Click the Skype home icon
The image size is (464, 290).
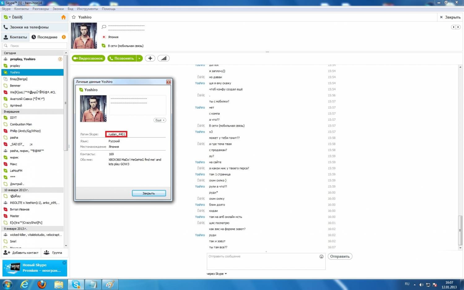click(63, 17)
